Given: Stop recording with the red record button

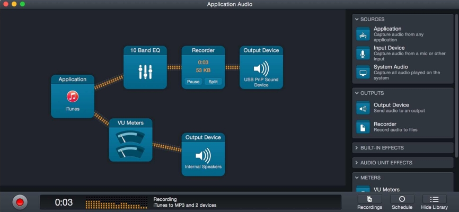Looking at the screenshot, I should tap(20, 202).
